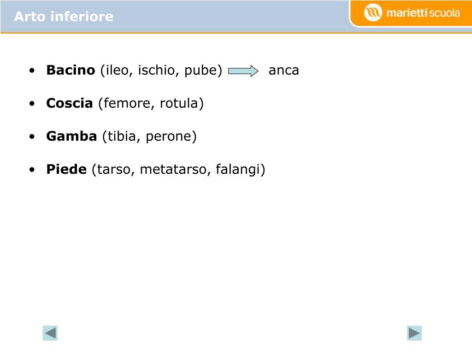Click the word 'anca' after the arrow
The image size is (472, 354).
tap(283, 71)
